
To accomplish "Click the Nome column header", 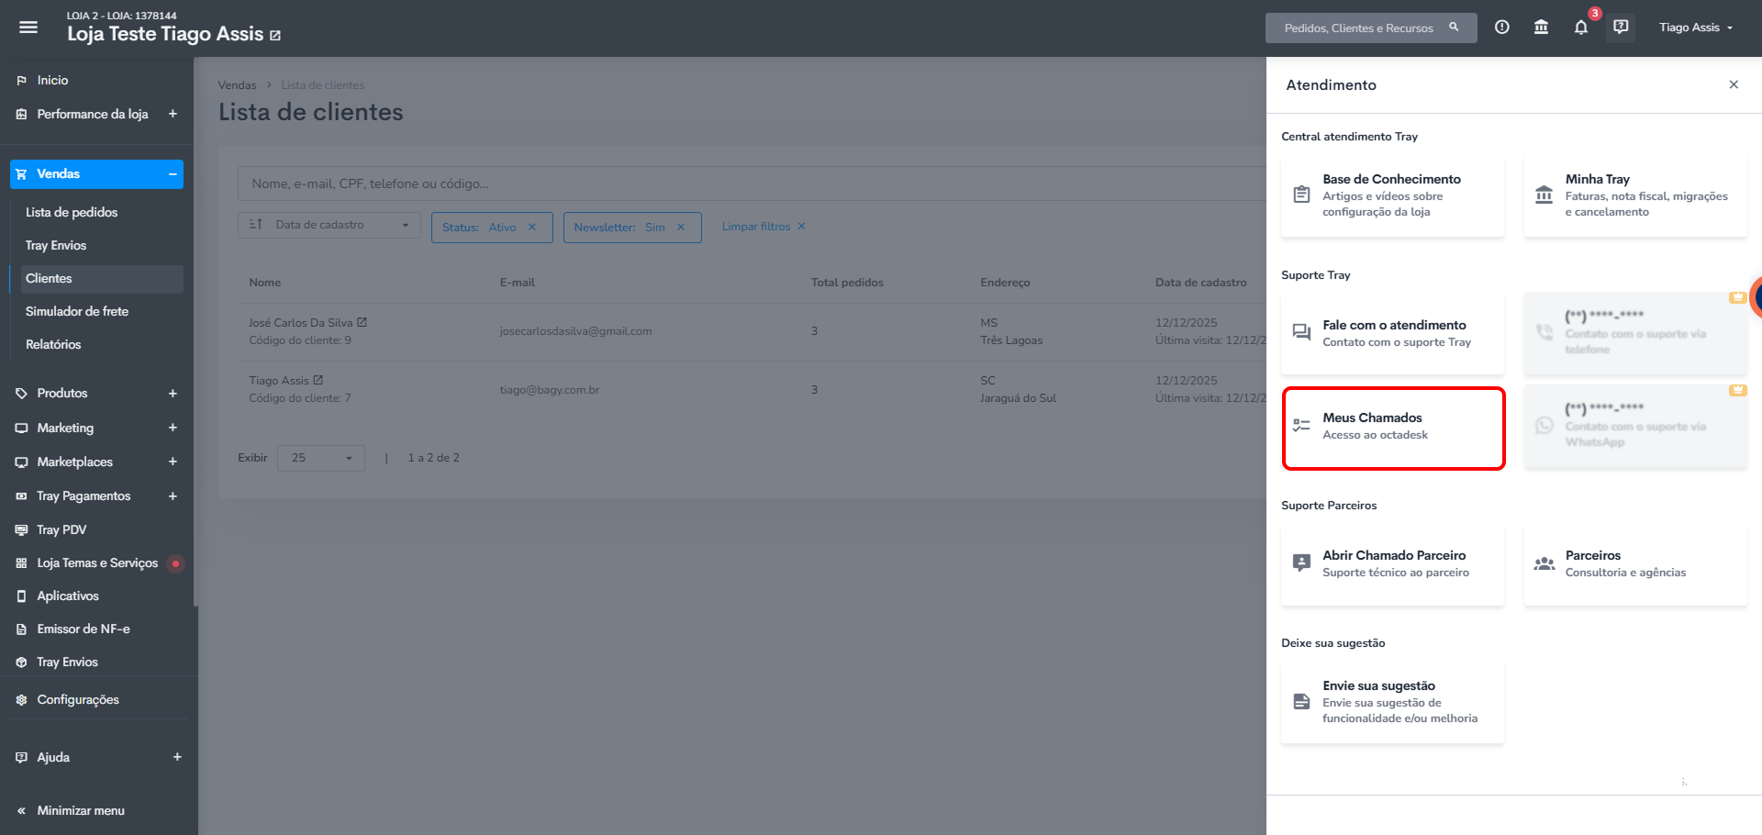I will (x=264, y=283).
